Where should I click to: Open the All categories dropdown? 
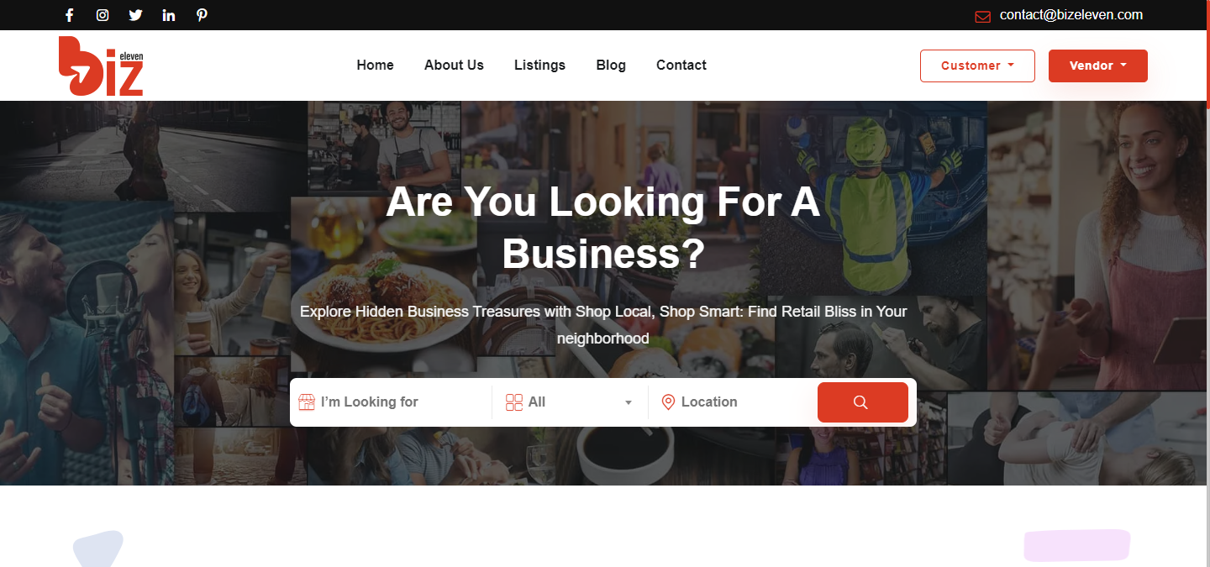[570, 402]
